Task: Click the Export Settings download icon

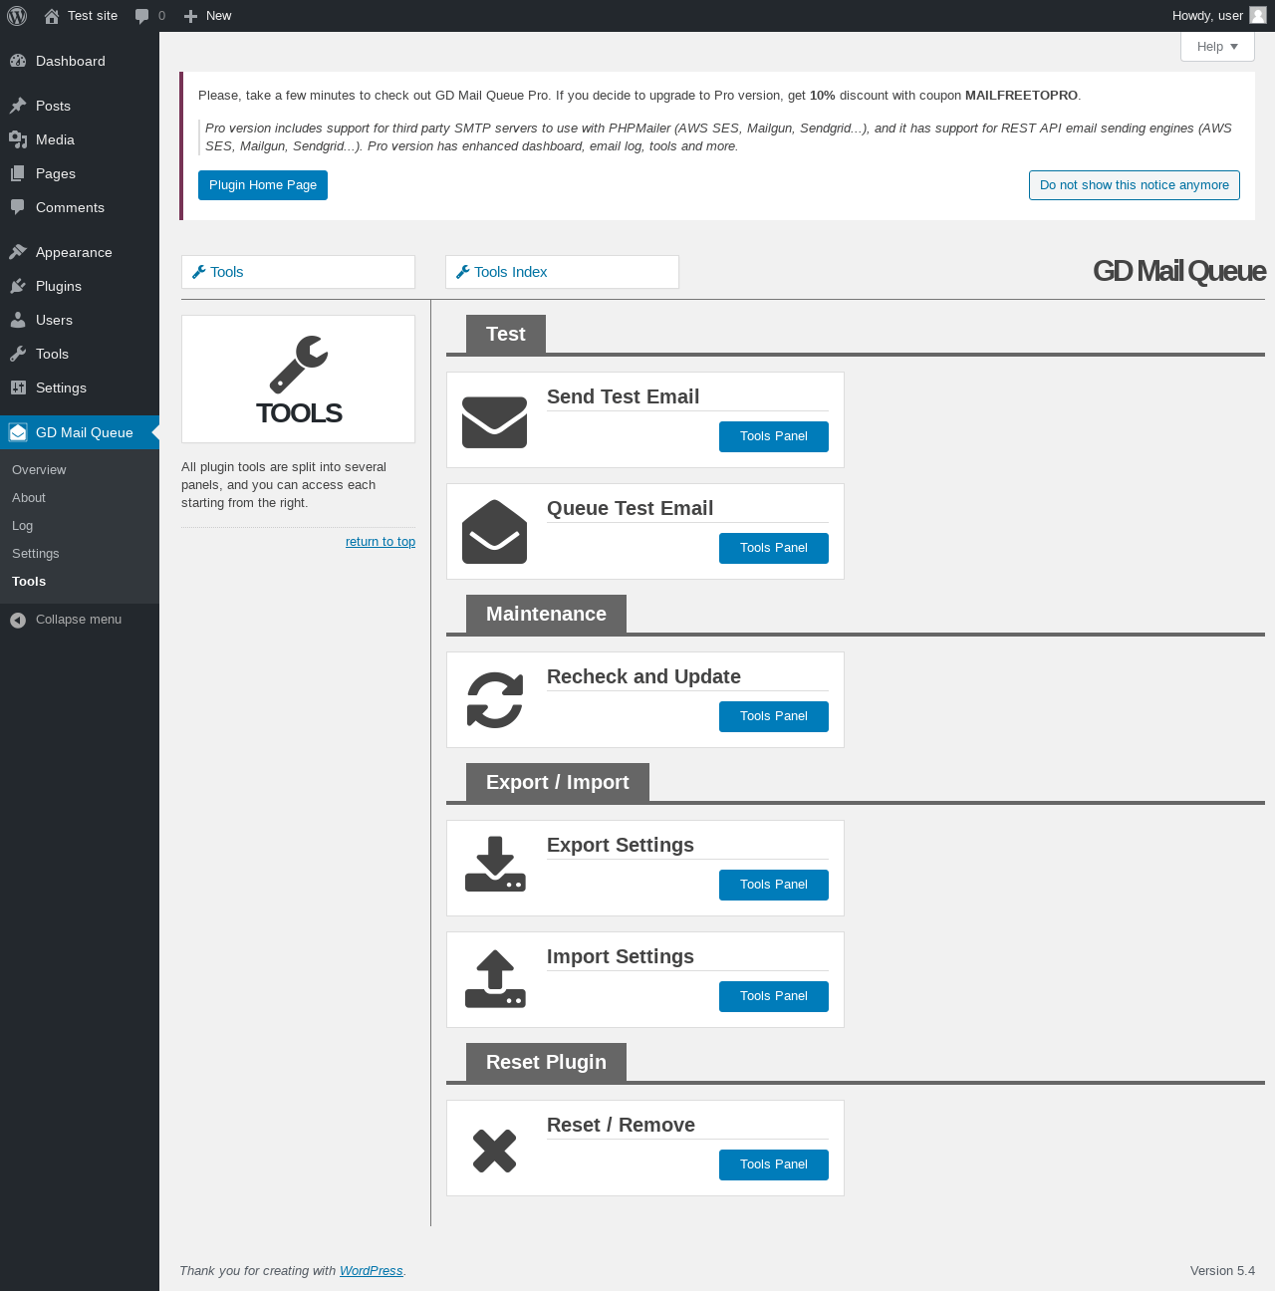Action: [495, 865]
